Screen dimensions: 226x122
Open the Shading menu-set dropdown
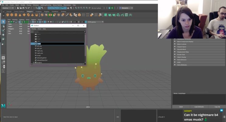[8, 8]
